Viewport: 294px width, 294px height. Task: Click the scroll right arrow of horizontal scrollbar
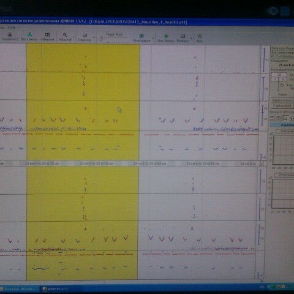tap(262, 281)
